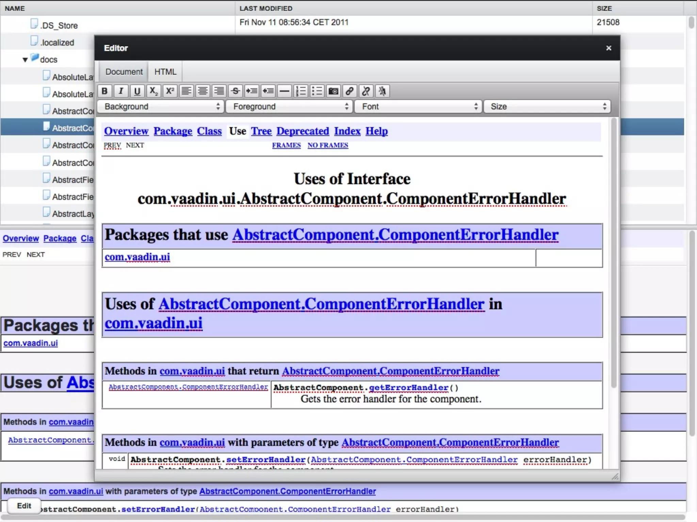Select the Document tab
The height and width of the screenshot is (522, 697).
coord(124,72)
